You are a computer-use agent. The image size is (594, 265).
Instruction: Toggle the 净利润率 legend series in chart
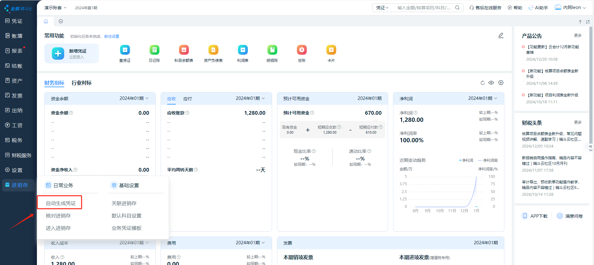(488, 160)
